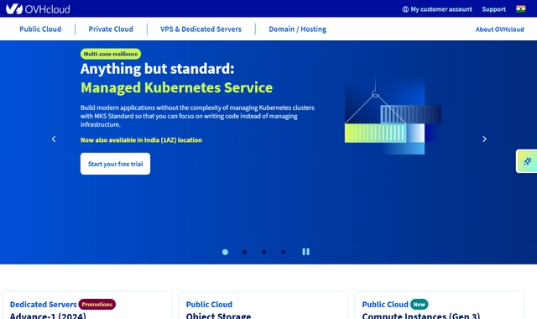Open the India flag country selector
Image resolution: width=537 pixels, height=319 pixels.
click(520, 9)
